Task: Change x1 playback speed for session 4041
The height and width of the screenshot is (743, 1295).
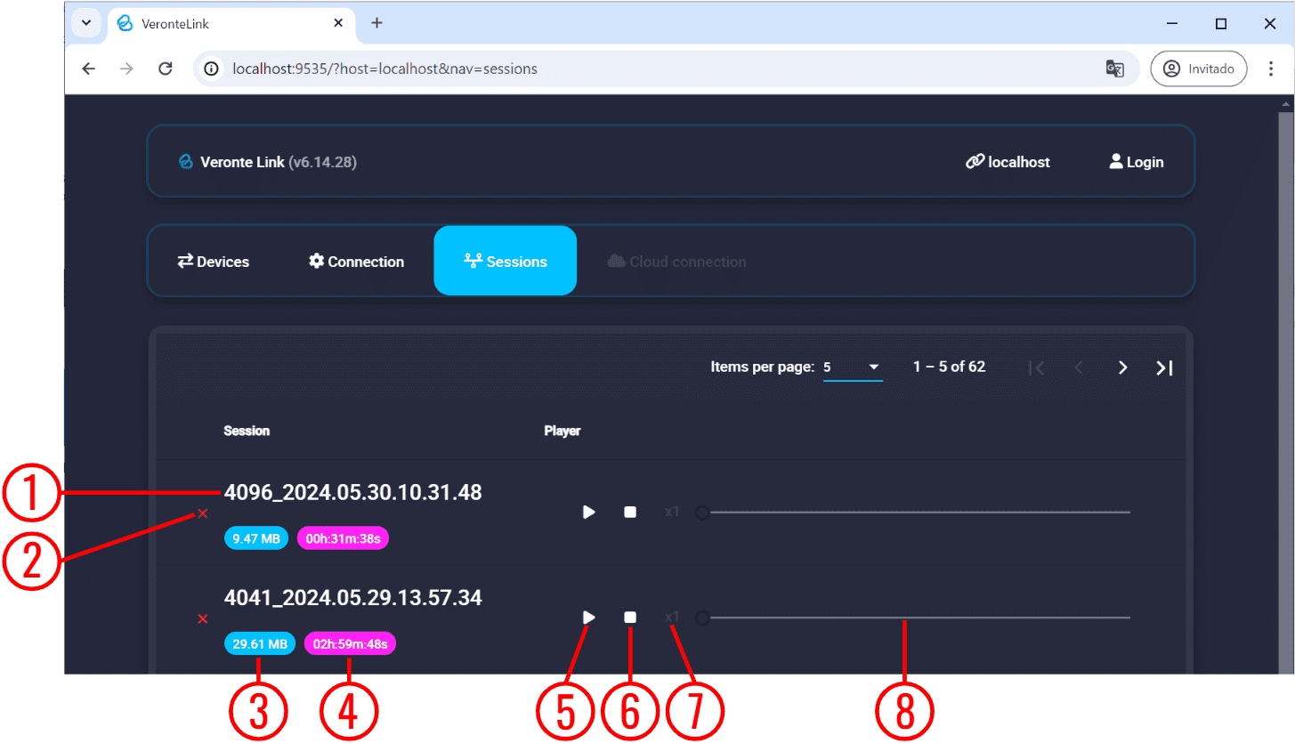Action: point(672,617)
